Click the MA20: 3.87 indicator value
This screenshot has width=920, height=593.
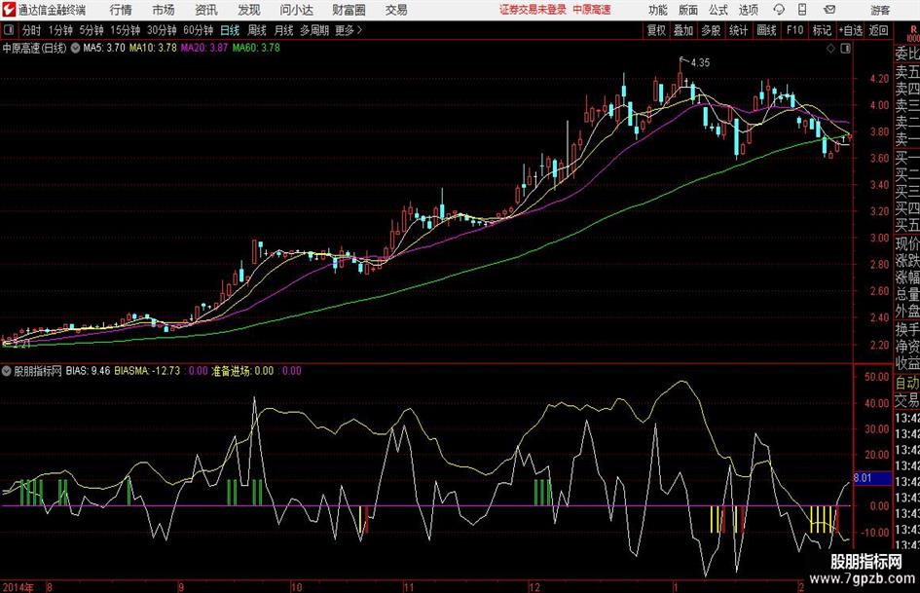[x=204, y=48]
